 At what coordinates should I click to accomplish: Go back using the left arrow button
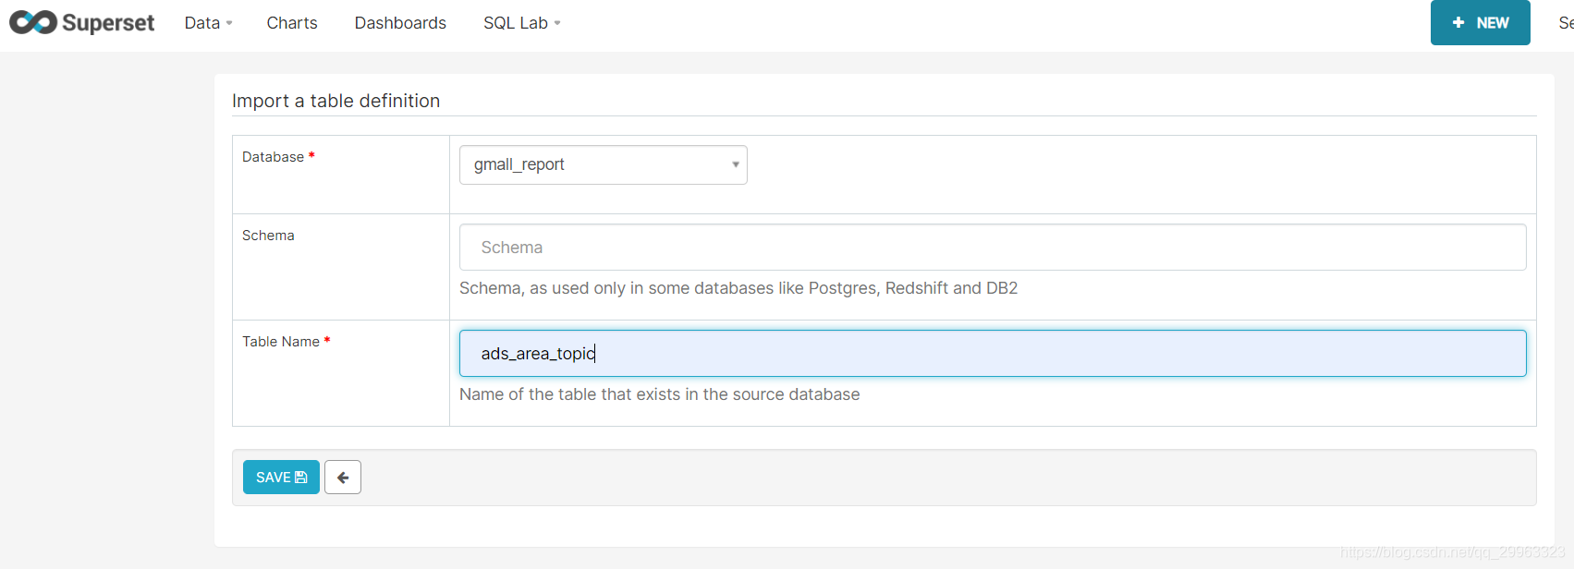[343, 478]
